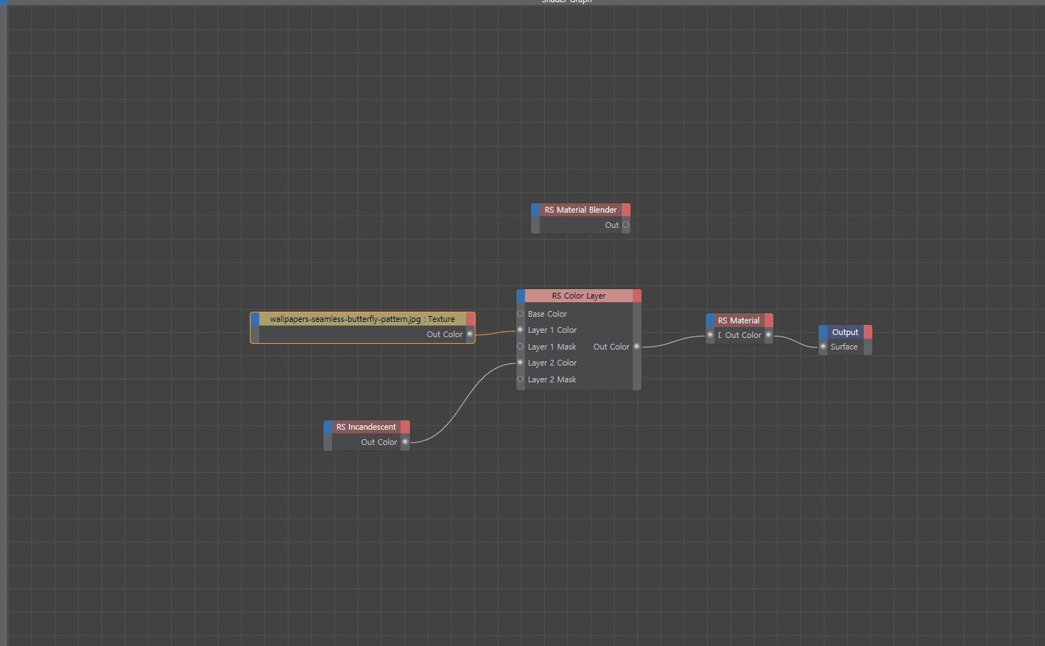Open the RS Material Blender blue inputs menu
Image resolution: width=1045 pixels, height=646 pixels.
click(x=536, y=210)
